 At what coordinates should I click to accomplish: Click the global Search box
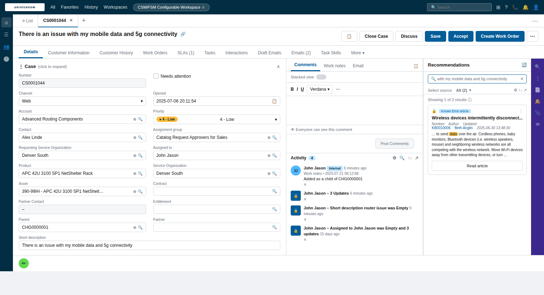pyautogui.click(x=459, y=7)
